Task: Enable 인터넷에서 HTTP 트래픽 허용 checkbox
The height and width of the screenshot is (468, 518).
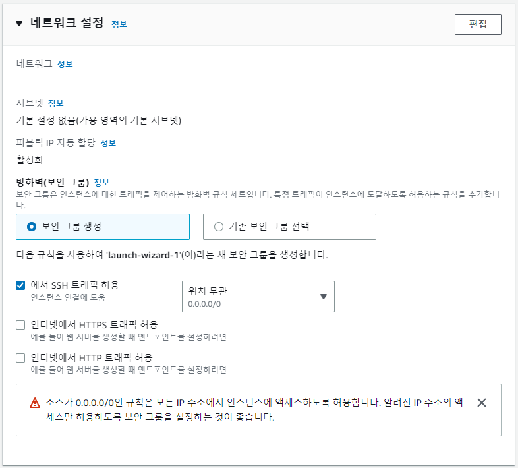Action: click(20, 358)
